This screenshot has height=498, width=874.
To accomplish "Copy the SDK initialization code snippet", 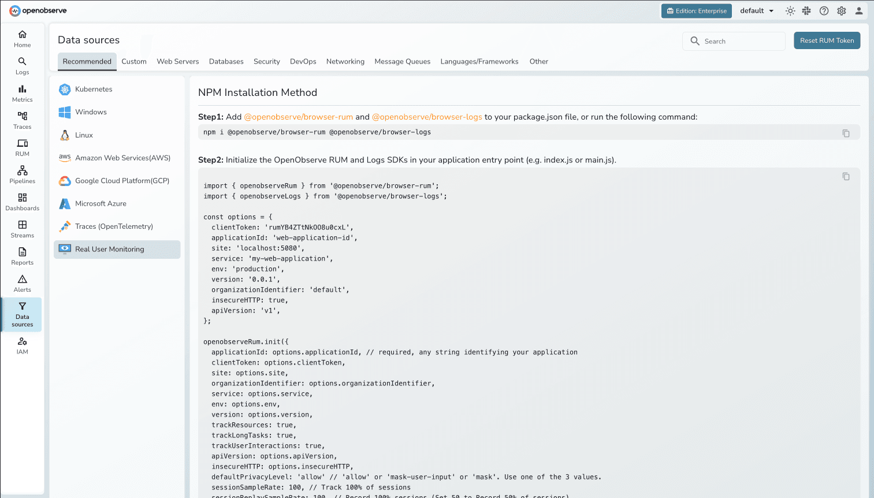I will point(846,176).
